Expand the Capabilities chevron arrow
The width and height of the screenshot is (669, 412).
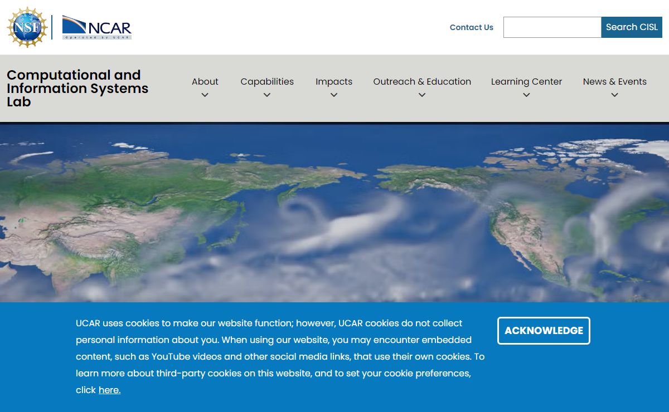pos(267,95)
